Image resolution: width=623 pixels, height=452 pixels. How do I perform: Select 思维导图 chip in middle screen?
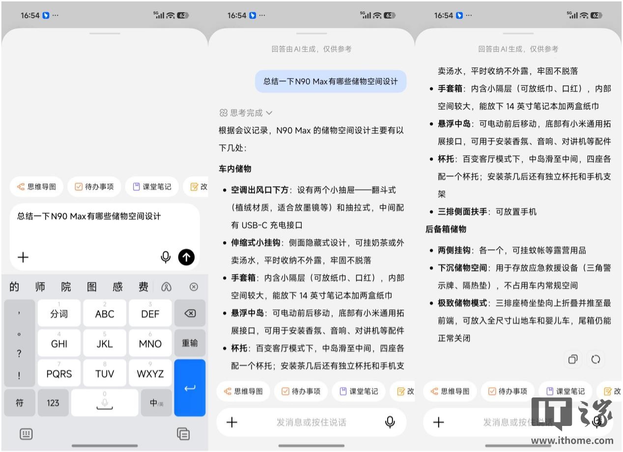coord(244,391)
